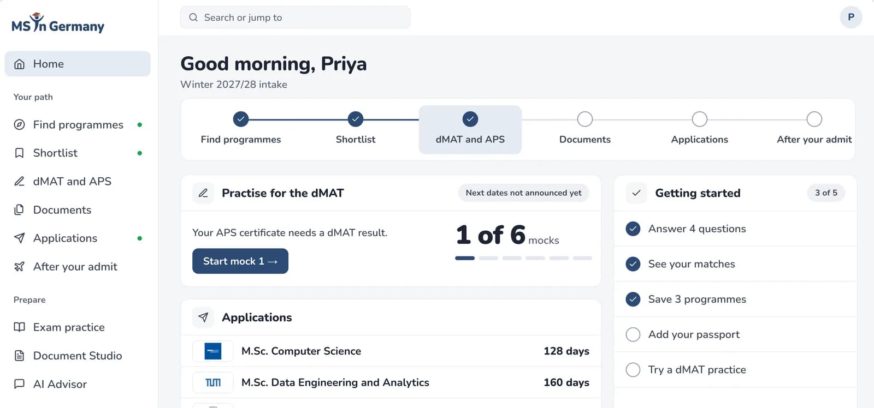Screen dimensions: 874x408
Task: Click the Home house icon in sidebar
Action: 19,64
